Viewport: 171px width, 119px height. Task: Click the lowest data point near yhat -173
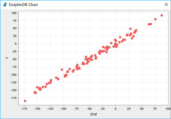tap(25, 101)
